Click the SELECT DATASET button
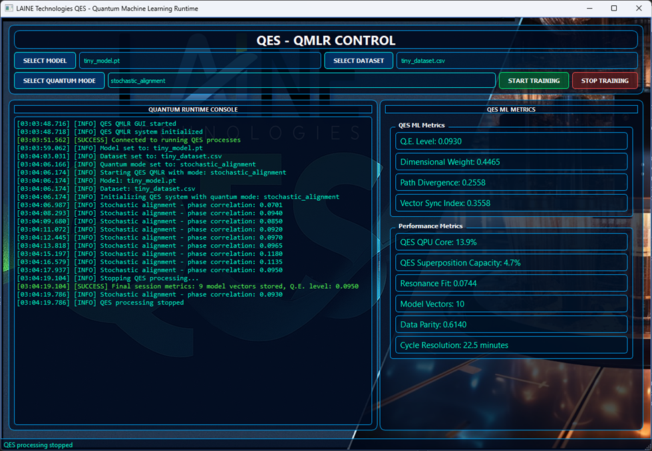Screen dimensions: 652x451 pyautogui.click(x=359, y=61)
